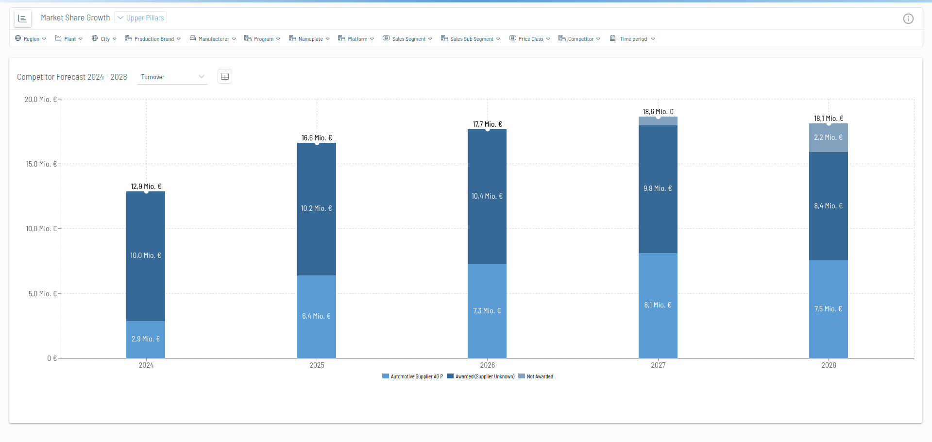Open the Competitor filter label
This screenshot has height=442, width=932.
click(581, 39)
